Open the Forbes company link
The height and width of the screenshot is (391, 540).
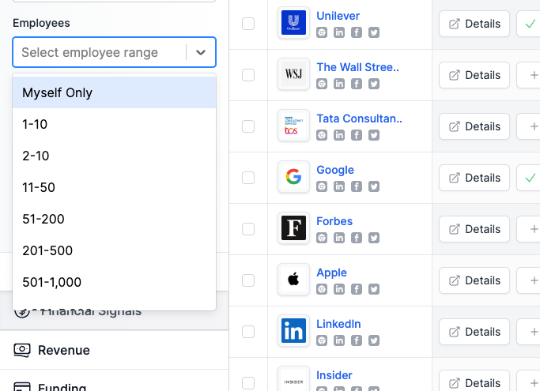[x=334, y=221]
